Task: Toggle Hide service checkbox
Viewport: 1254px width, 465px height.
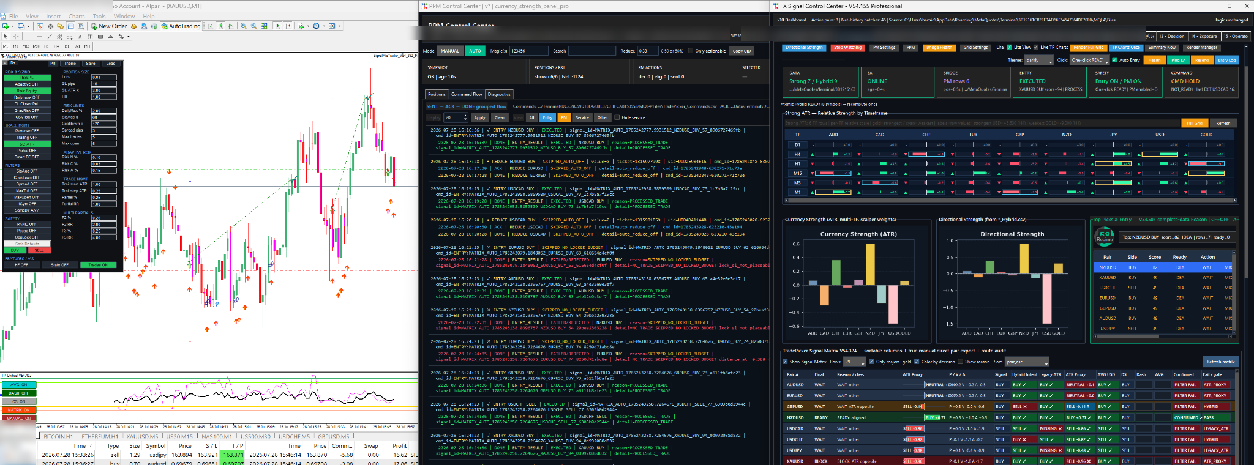Action: click(617, 117)
